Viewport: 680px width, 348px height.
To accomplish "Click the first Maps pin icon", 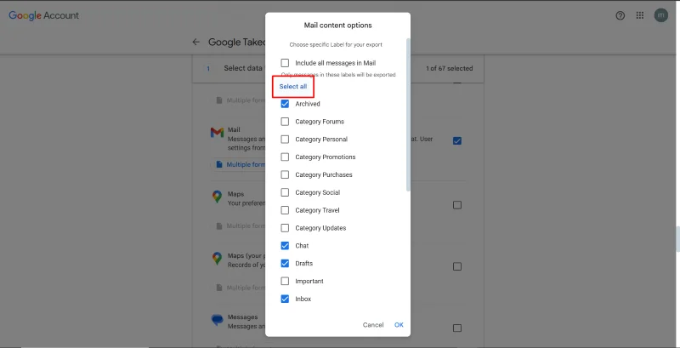I will pos(217,197).
